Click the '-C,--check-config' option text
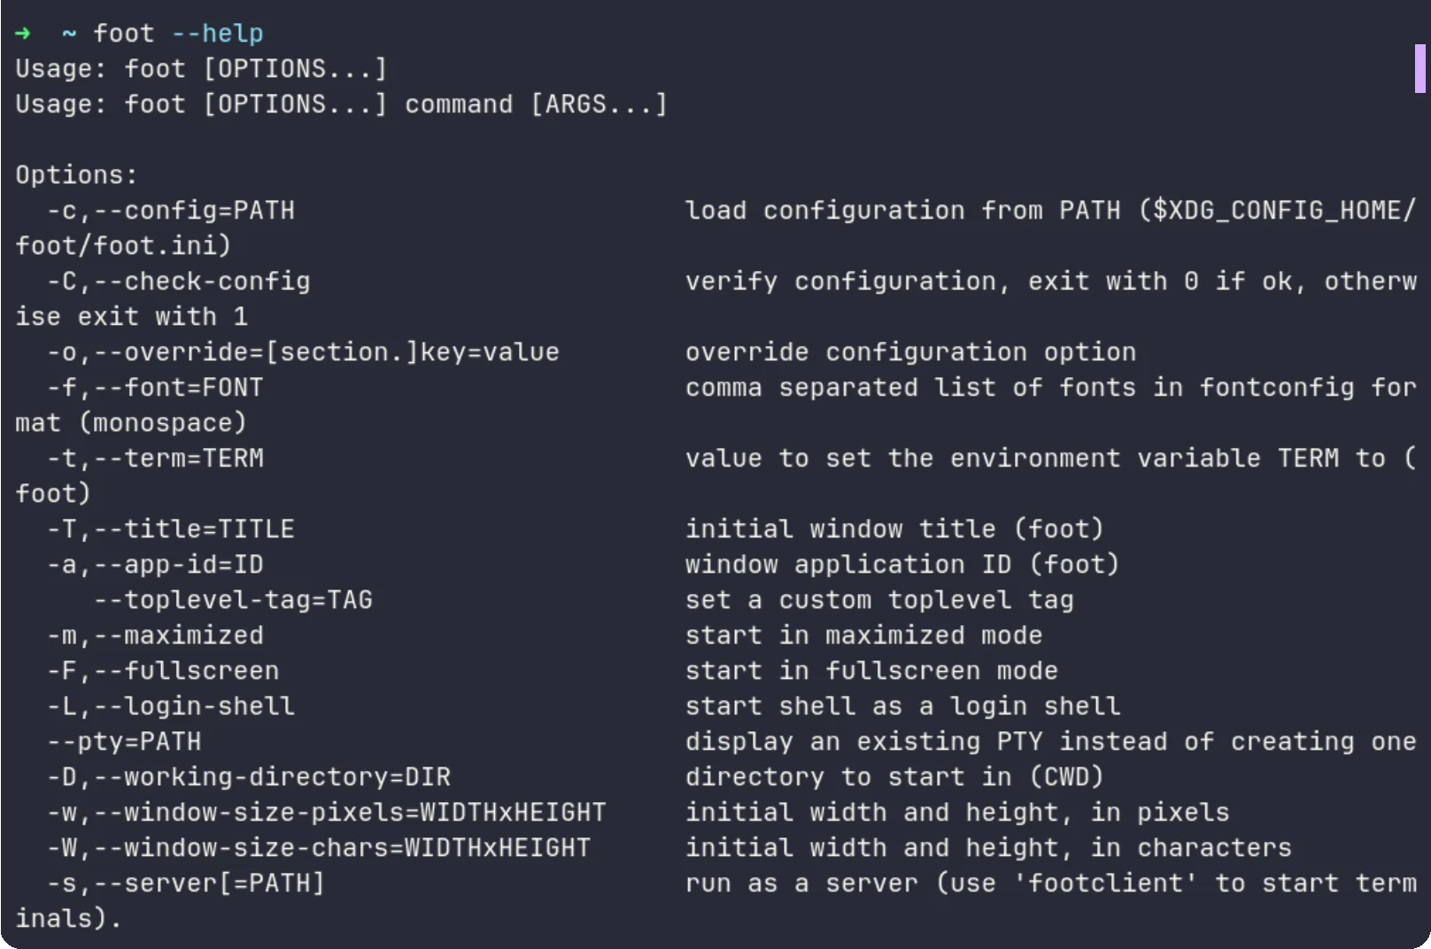Viewport: 1431px width, 949px height. pos(179,282)
